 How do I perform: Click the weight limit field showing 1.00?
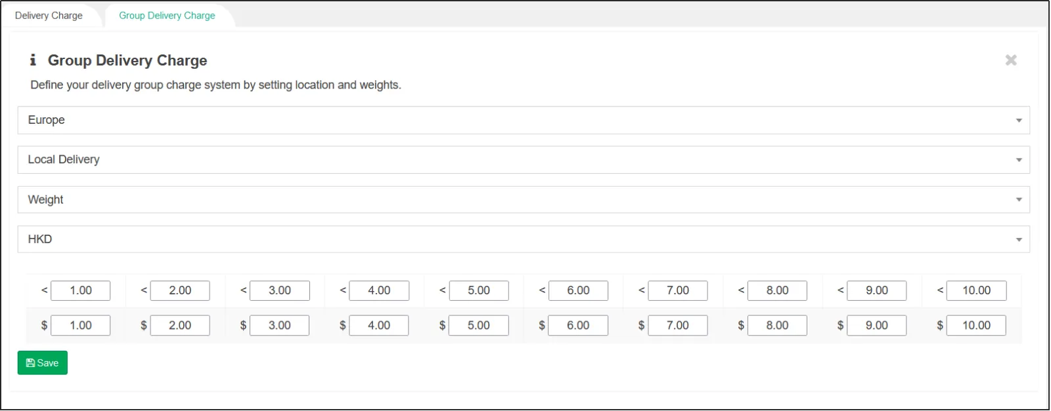pos(81,290)
